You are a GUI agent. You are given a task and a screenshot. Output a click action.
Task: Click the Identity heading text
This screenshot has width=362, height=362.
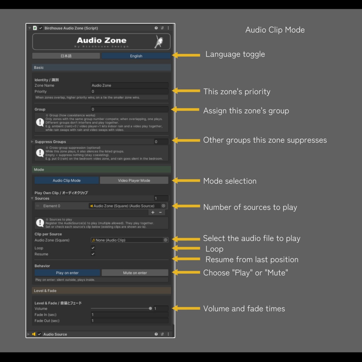pos(47,80)
